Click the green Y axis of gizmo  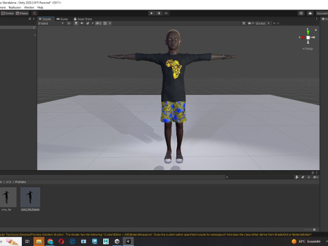pos(307,32)
